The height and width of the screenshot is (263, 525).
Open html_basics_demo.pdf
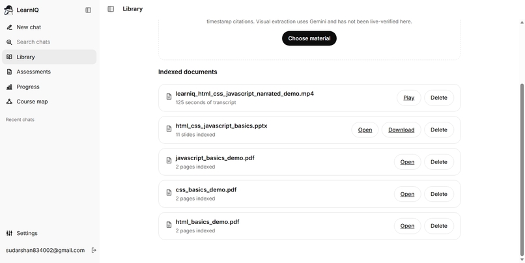coord(408,226)
